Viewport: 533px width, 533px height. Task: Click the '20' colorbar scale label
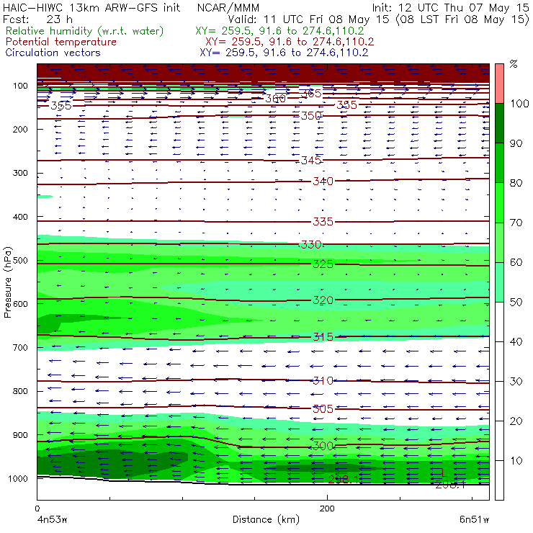516,421
